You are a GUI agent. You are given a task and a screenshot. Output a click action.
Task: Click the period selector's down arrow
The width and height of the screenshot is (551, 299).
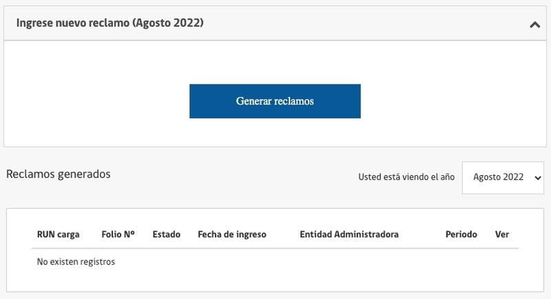point(537,177)
